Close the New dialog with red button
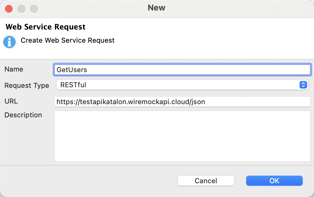314x197 pixels. (x=9, y=9)
